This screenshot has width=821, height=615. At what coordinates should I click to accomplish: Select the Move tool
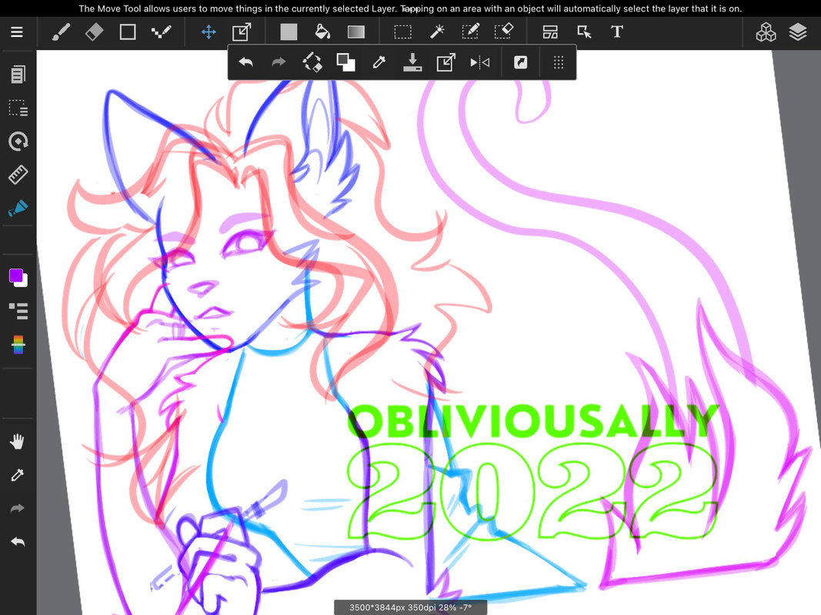click(209, 32)
